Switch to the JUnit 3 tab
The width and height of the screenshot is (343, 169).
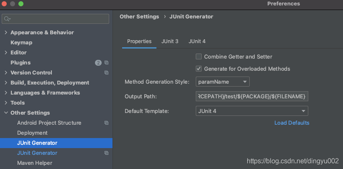click(x=170, y=41)
